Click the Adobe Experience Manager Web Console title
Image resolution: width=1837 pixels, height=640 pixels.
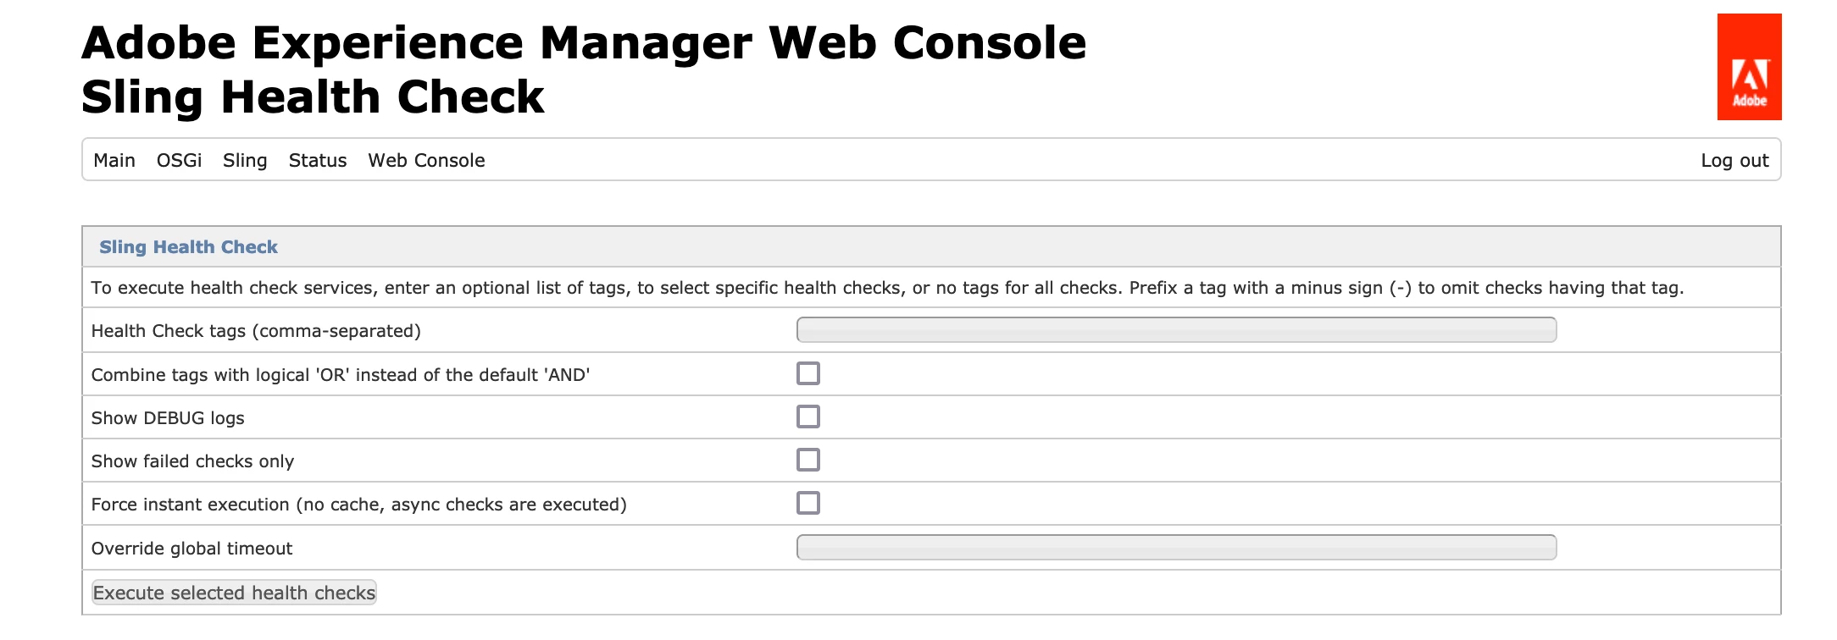[x=583, y=43]
